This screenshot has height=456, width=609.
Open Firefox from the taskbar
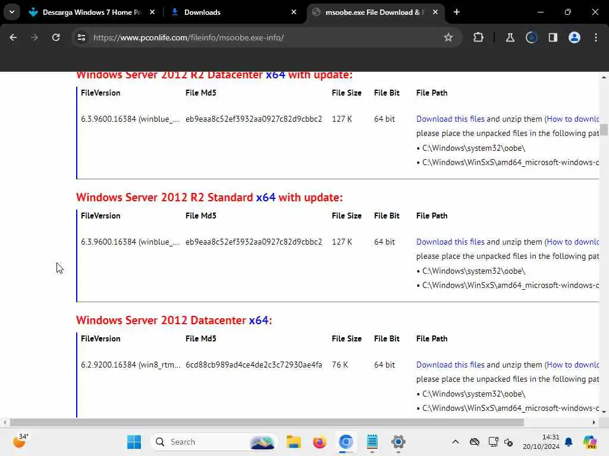click(x=319, y=442)
